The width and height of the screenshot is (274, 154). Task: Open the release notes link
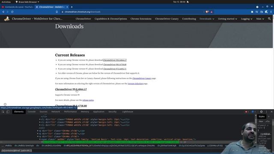(88, 100)
